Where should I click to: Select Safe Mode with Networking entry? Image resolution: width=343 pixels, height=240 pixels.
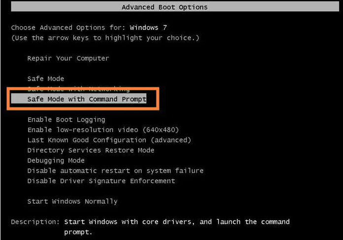pyautogui.click(x=78, y=89)
